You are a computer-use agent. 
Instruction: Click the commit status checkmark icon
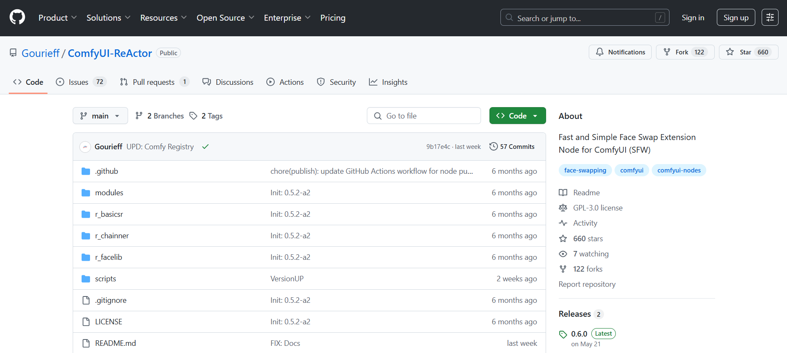205,146
